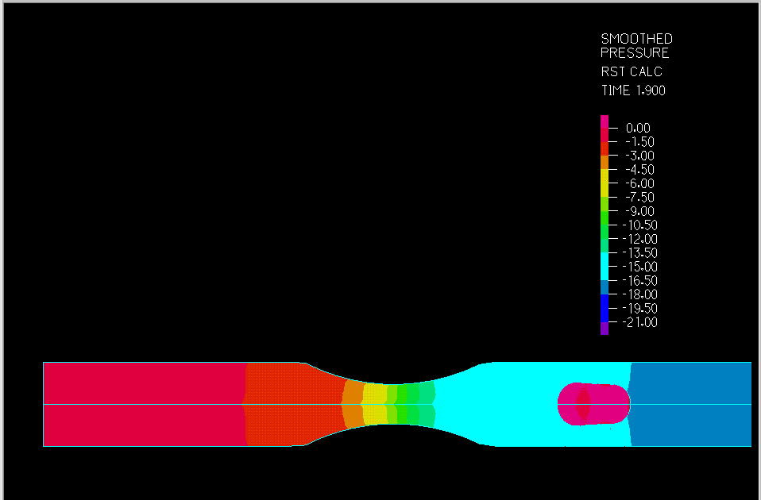The height and width of the screenshot is (500, 761).
Task: Click the orange band in the legend color bar
Action: (x=605, y=163)
